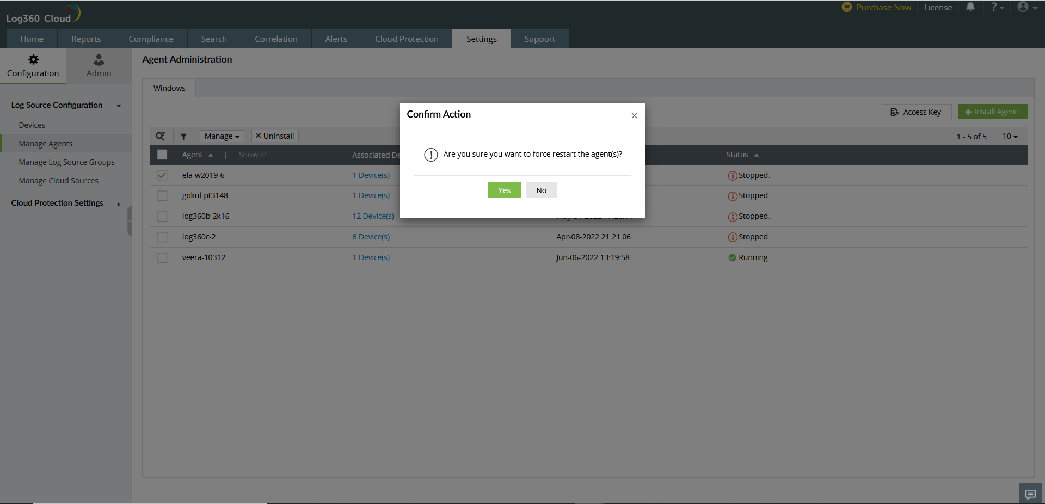Click the Log360 Cloud logo
Screen dimensions: 1045x504
coord(43,15)
